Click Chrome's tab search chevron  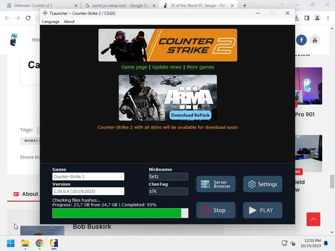click(x=282, y=5)
